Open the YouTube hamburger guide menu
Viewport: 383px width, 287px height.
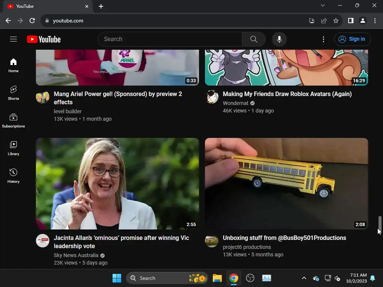13,39
